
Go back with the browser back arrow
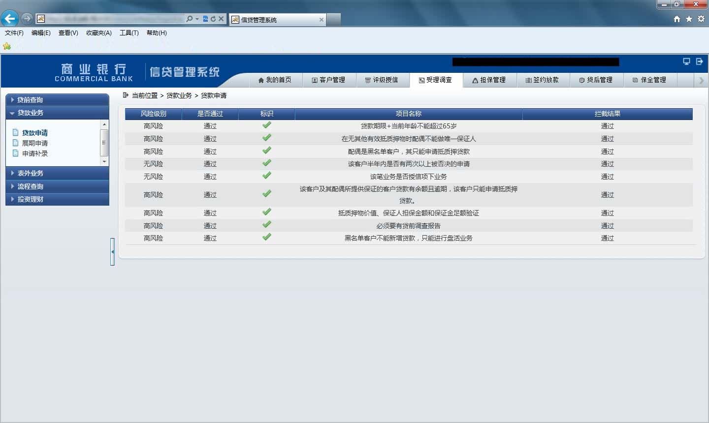point(9,19)
